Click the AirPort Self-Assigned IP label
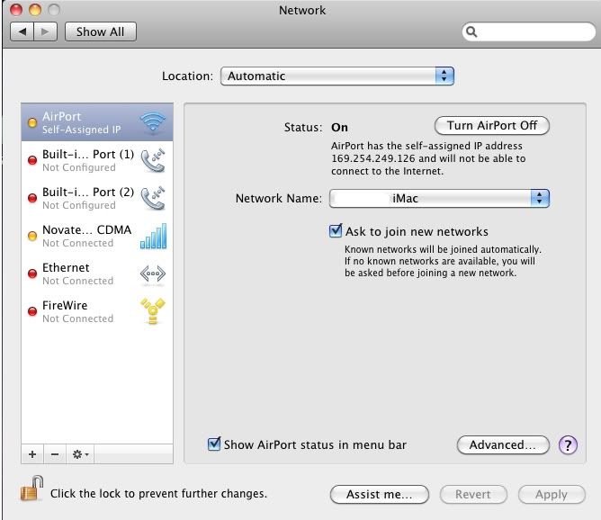Screen dimensions: 601x520 (x=81, y=122)
